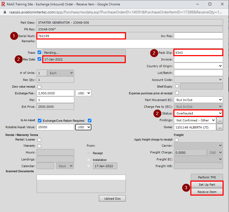Uncheck Exchange/Core Return Required

tap(90, 120)
